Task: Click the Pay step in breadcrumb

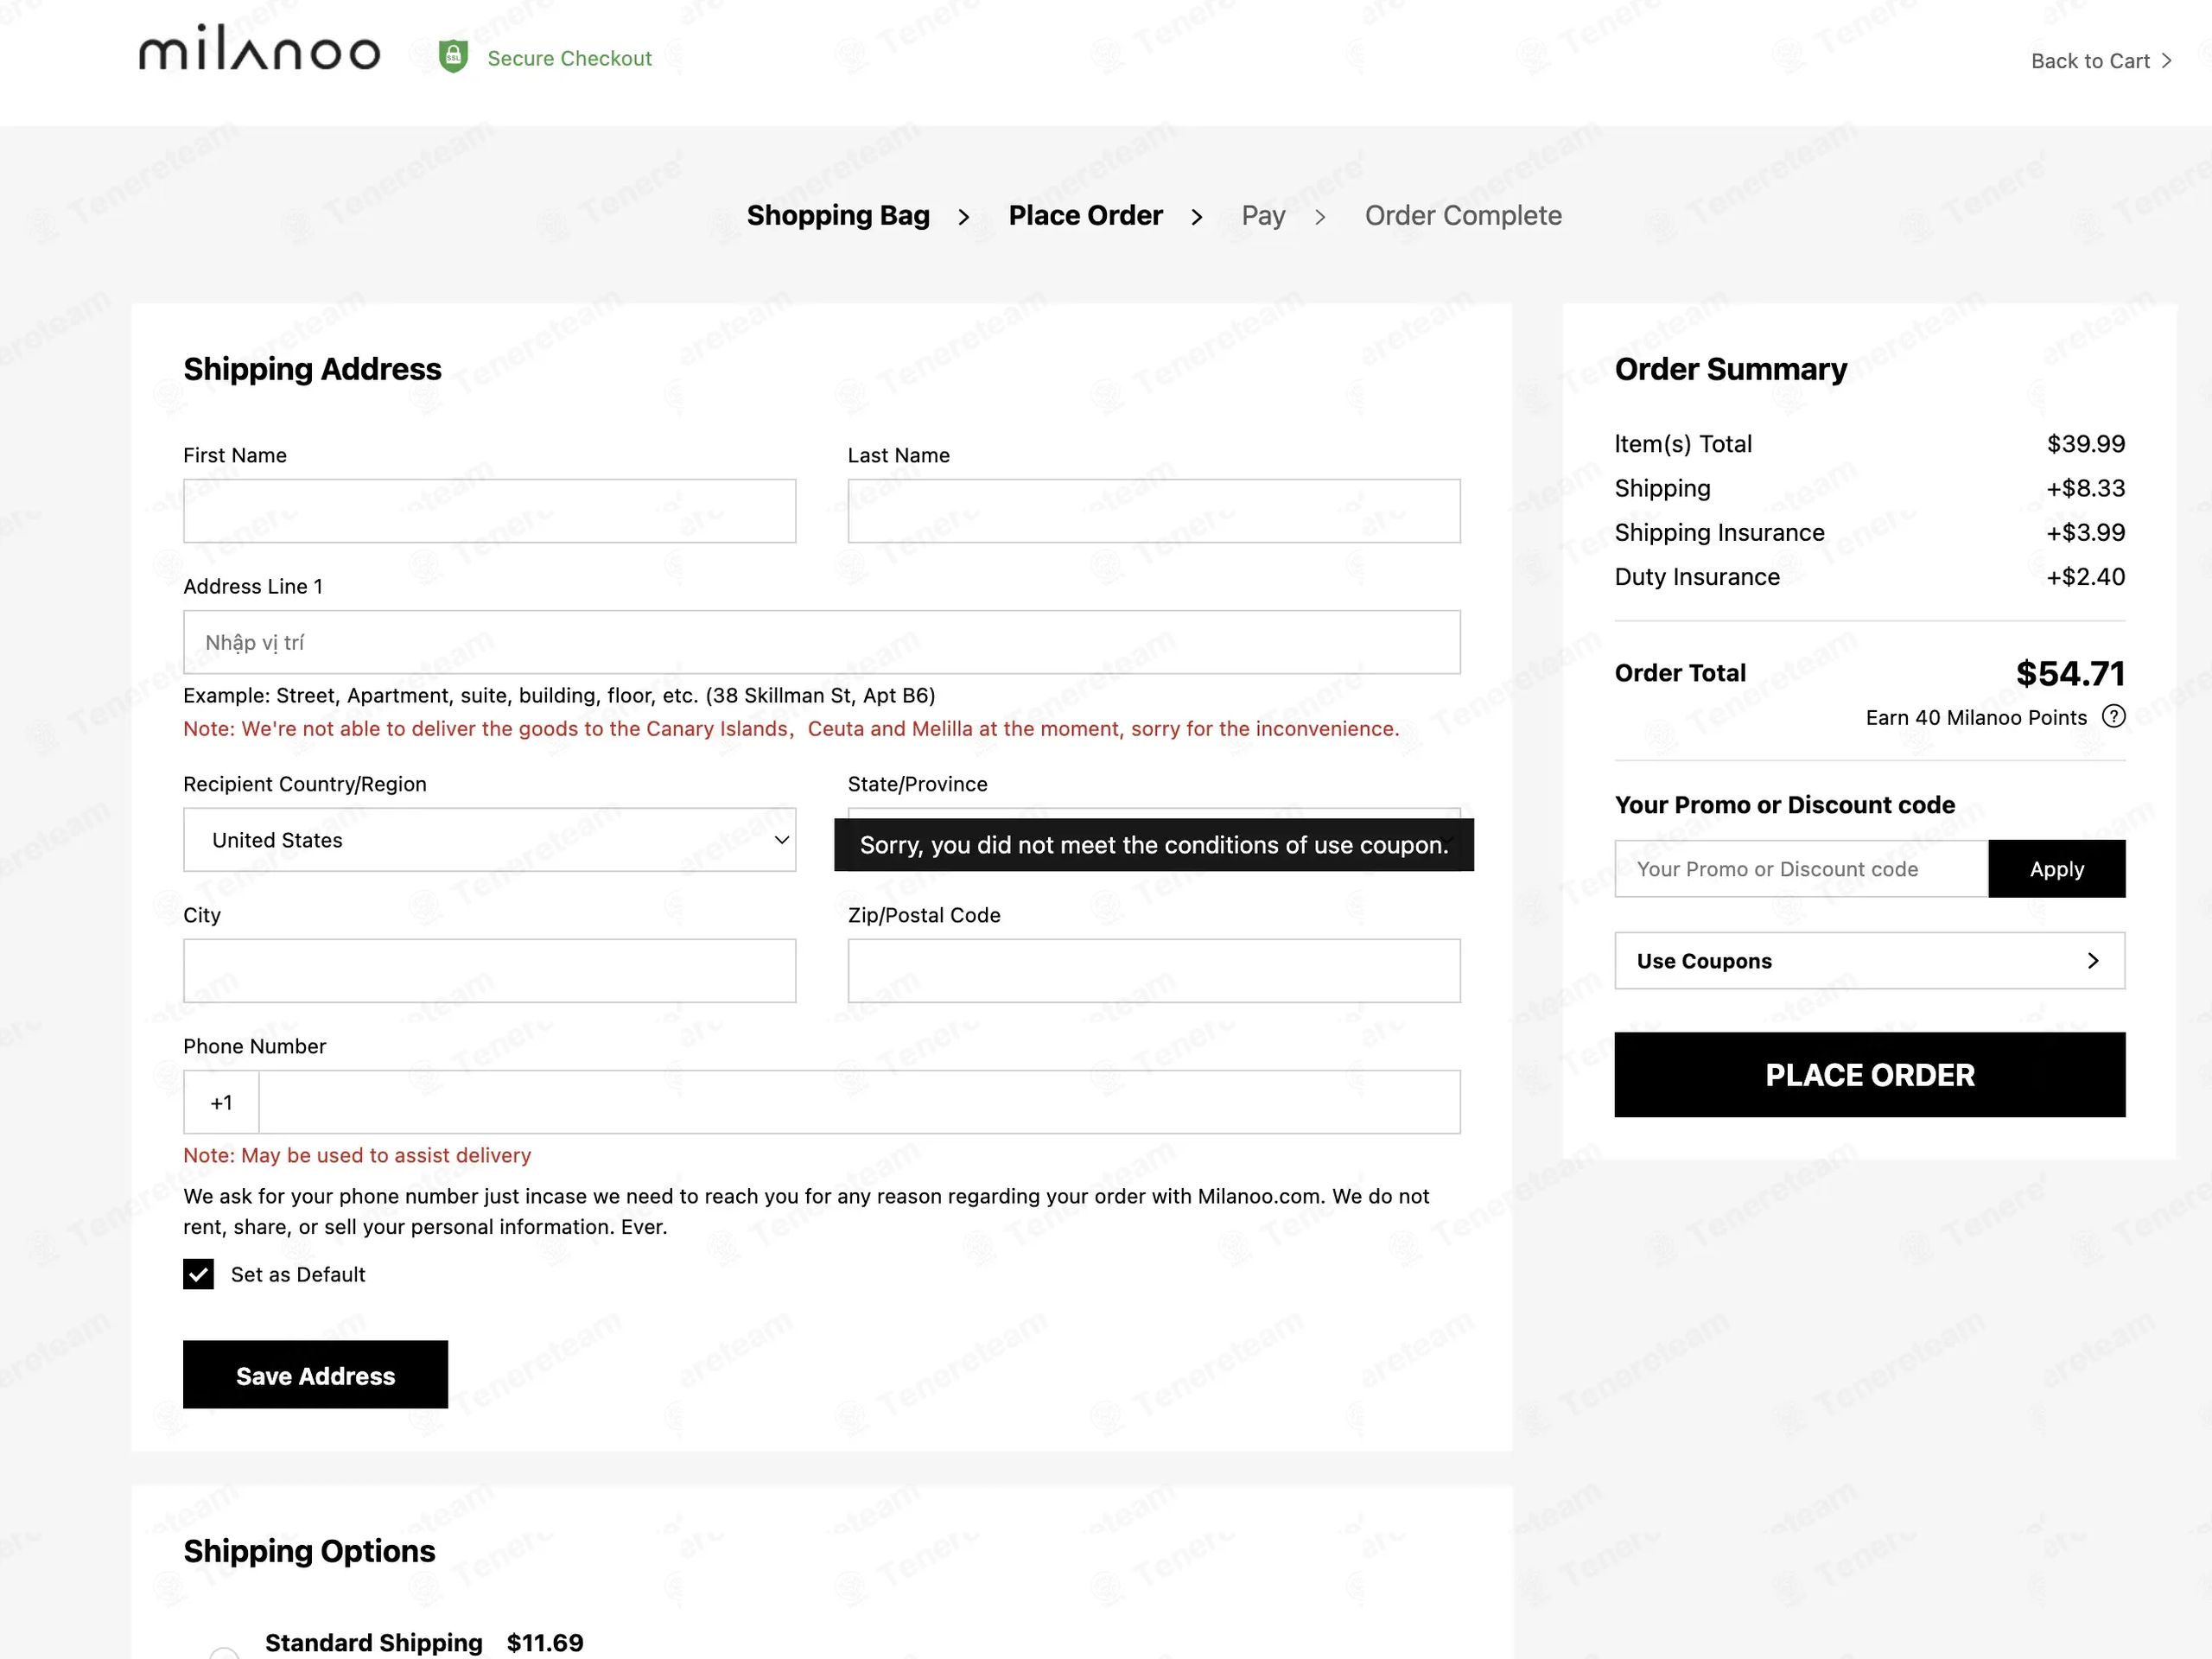Action: (x=1263, y=216)
